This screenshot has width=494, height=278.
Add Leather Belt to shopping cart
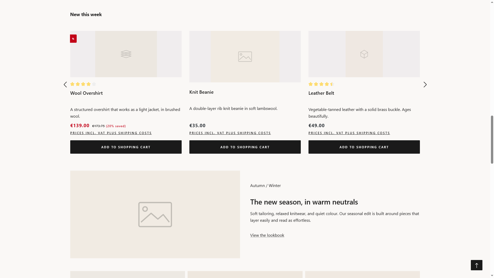364,147
